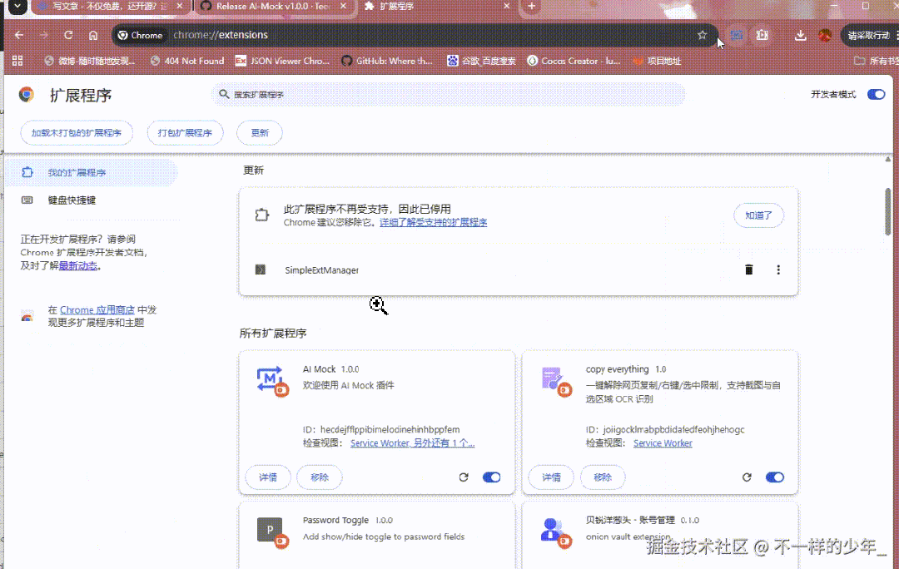Delete SimpleExtManager using the trash icon
The height and width of the screenshot is (569, 899).
(x=748, y=270)
